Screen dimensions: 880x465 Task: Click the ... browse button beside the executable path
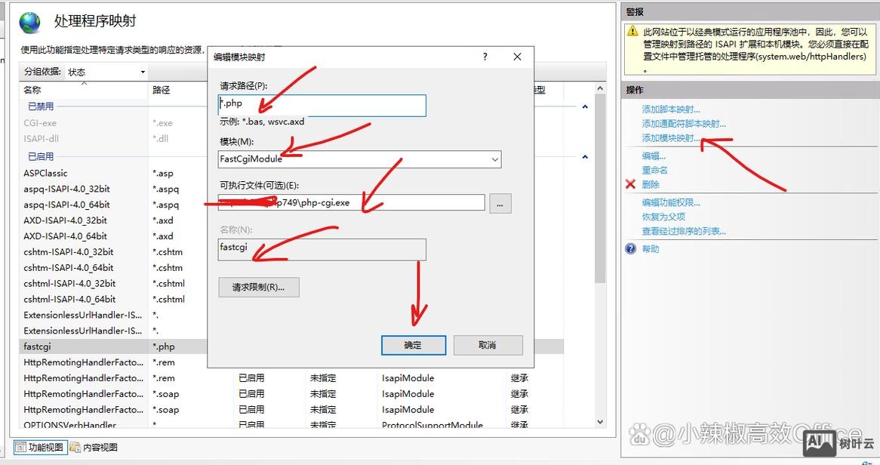click(x=500, y=202)
